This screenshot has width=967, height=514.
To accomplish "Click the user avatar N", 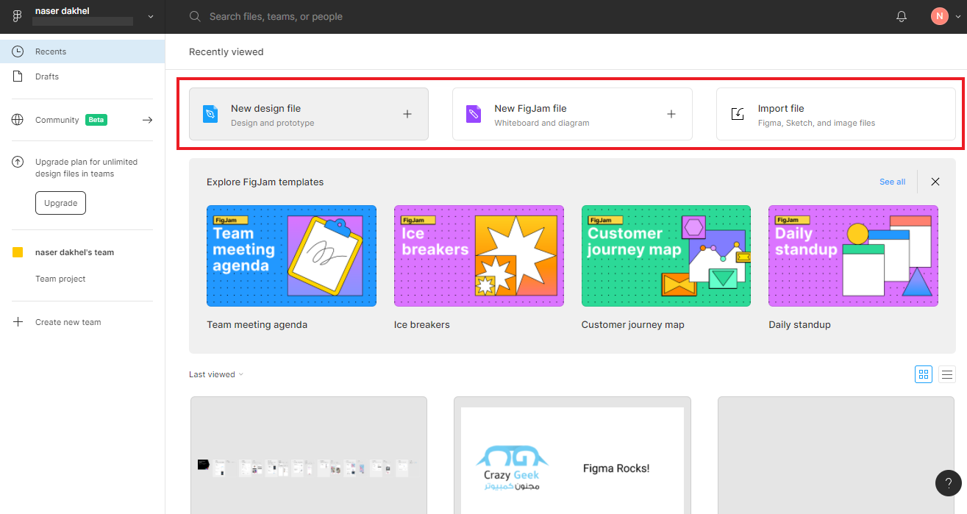I will 939,16.
